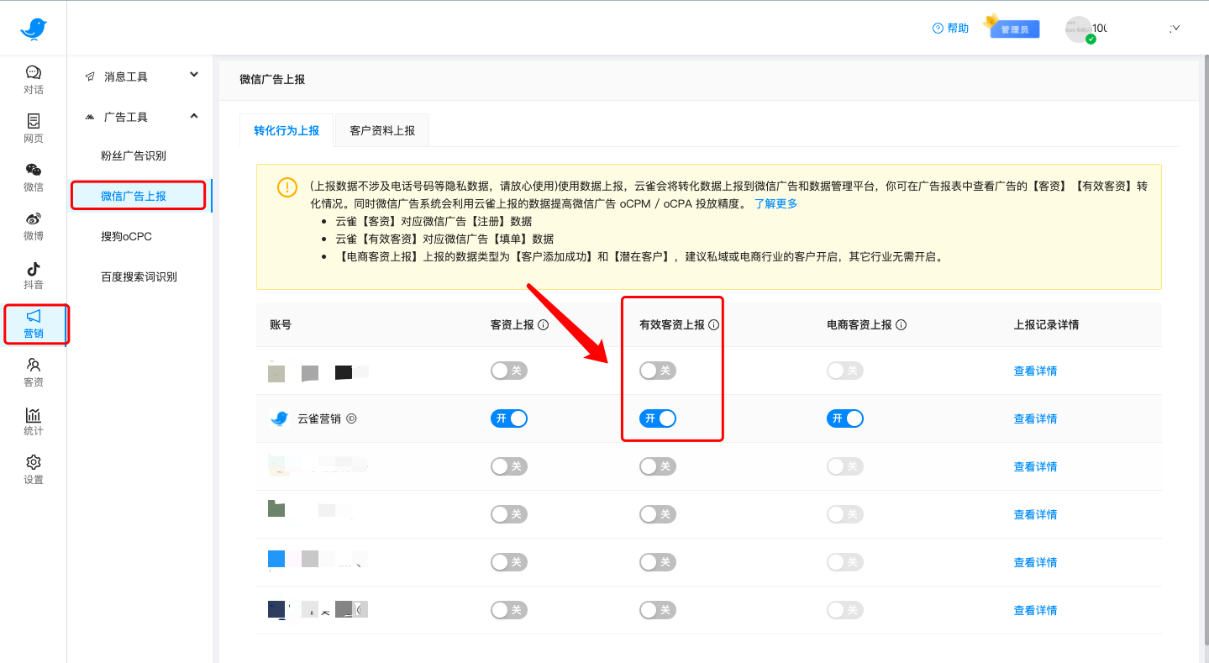Turn off 电商客资上报 for 云雀营销
The height and width of the screenshot is (663, 1209).
[845, 418]
